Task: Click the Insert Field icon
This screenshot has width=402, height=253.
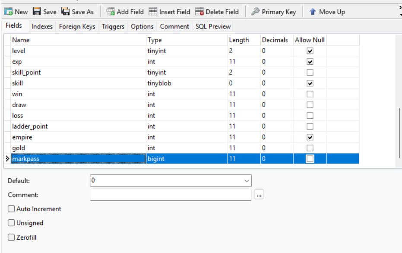Action: (x=153, y=12)
